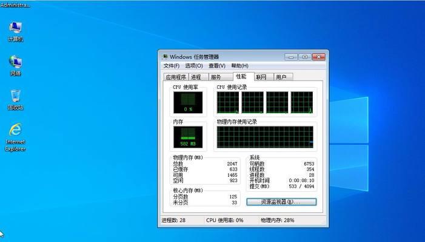The width and height of the screenshot is (425, 242).
Task: Open the 文件(F) menu
Action: [172, 66]
